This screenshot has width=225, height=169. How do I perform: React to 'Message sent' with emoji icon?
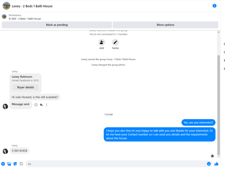pyautogui.click(x=36, y=105)
